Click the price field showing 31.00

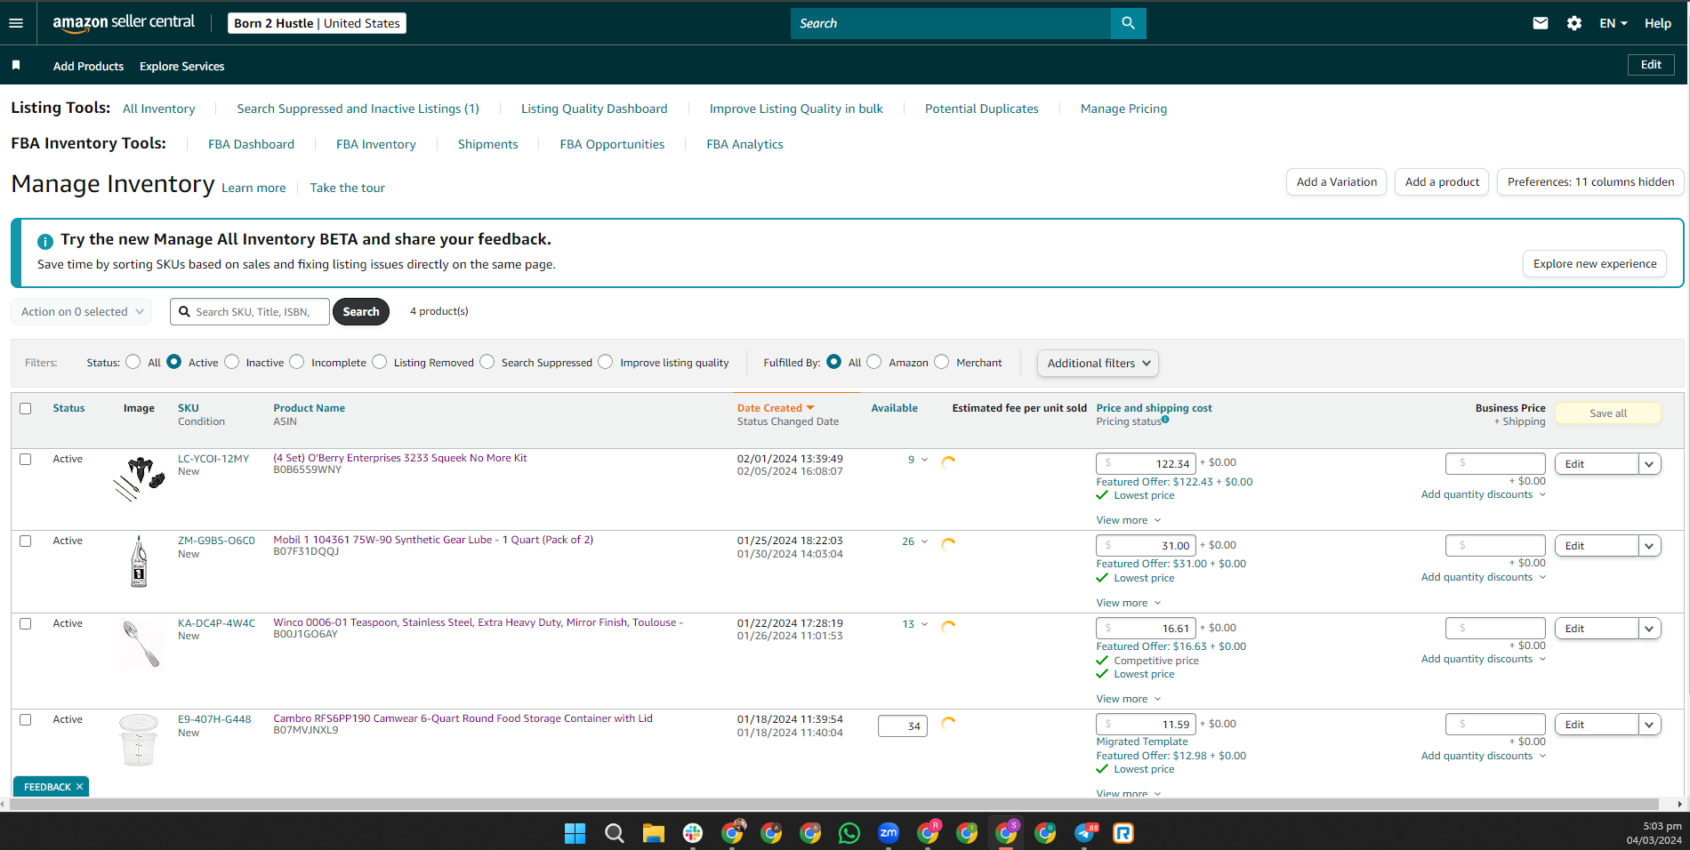click(x=1146, y=546)
